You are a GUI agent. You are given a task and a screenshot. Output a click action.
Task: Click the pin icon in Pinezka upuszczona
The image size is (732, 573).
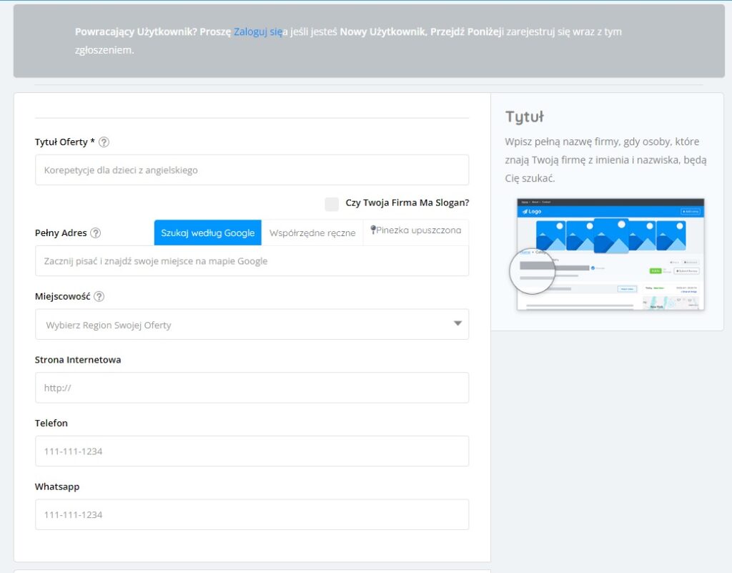click(x=373, y=230)
